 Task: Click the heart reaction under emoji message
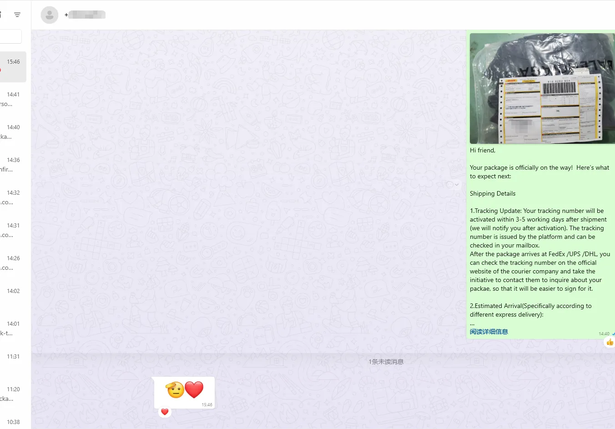[x=165, y=412]
